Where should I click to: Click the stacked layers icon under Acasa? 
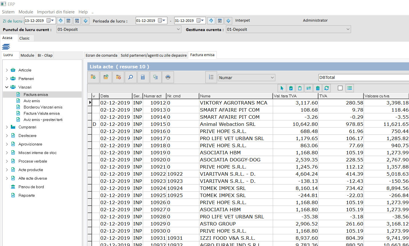pos(6,47)
